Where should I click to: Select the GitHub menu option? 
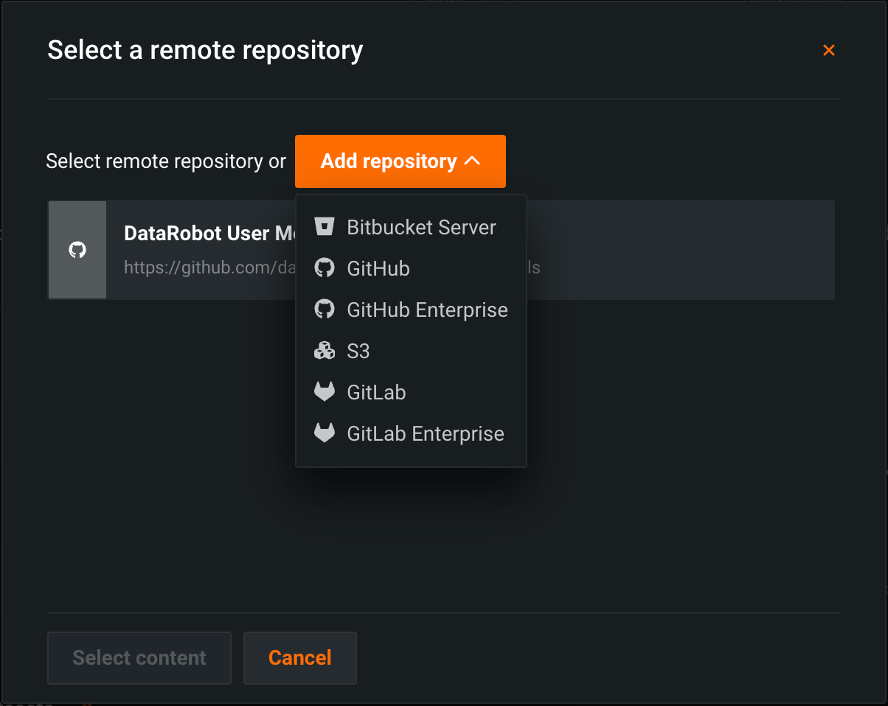[378, 268]
